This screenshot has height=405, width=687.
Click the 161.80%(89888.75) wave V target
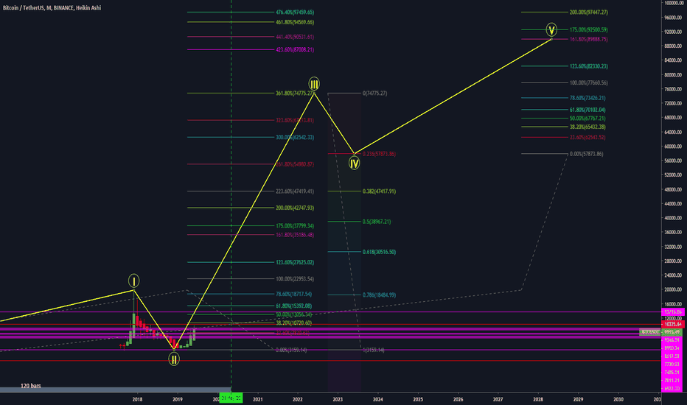pos(589,40)
